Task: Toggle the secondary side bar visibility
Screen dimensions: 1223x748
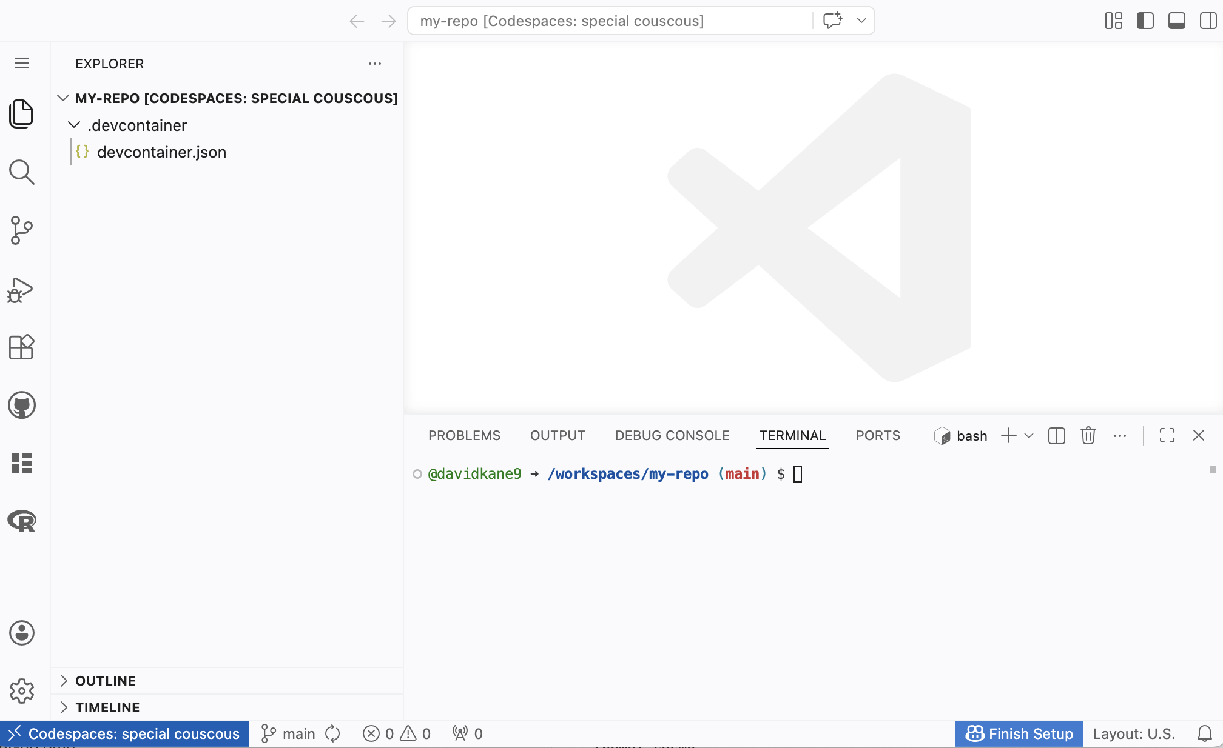Action: tap(1208, 21)
